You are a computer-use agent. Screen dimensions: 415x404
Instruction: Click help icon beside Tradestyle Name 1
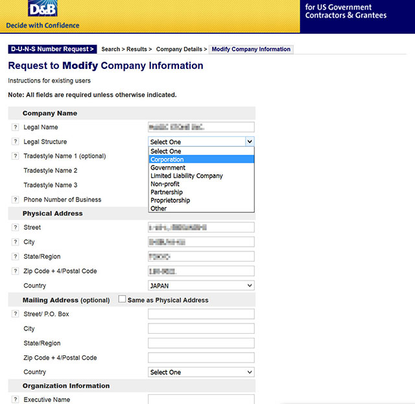click(x=16, y=156)
